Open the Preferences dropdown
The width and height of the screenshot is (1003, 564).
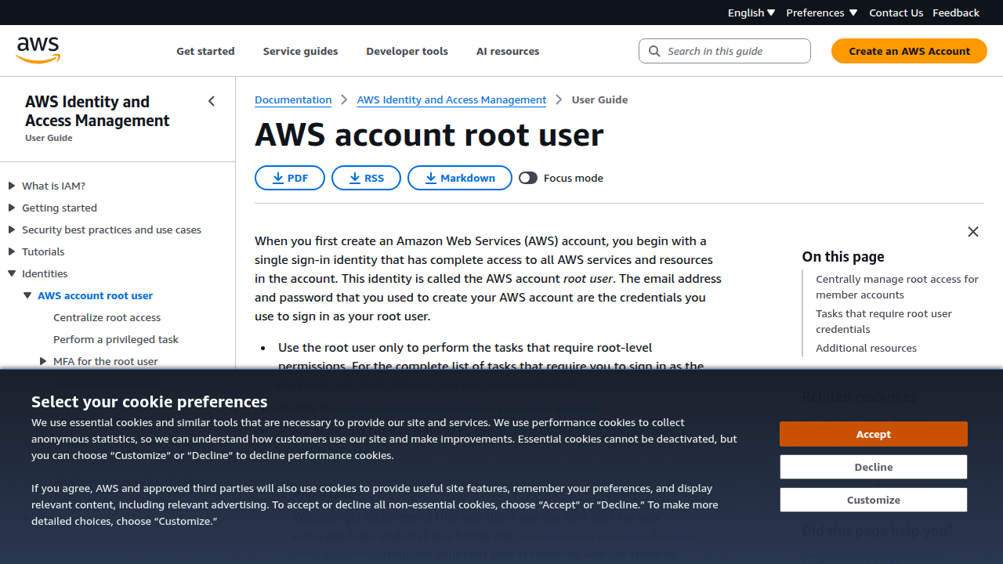coord(821,13)
